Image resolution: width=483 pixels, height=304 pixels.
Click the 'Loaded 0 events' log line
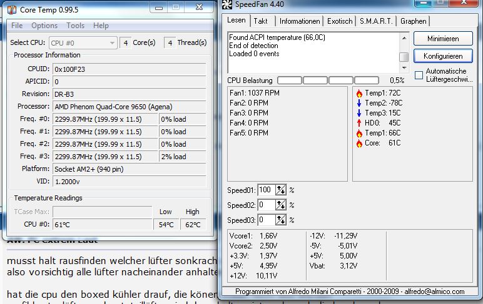click(254, 54)
